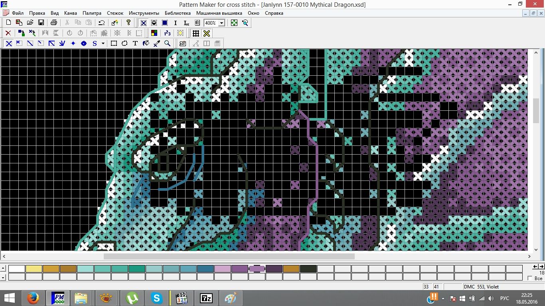
Task: Toggle stitch view as solid squares
Action: click(x=164, y=23)
